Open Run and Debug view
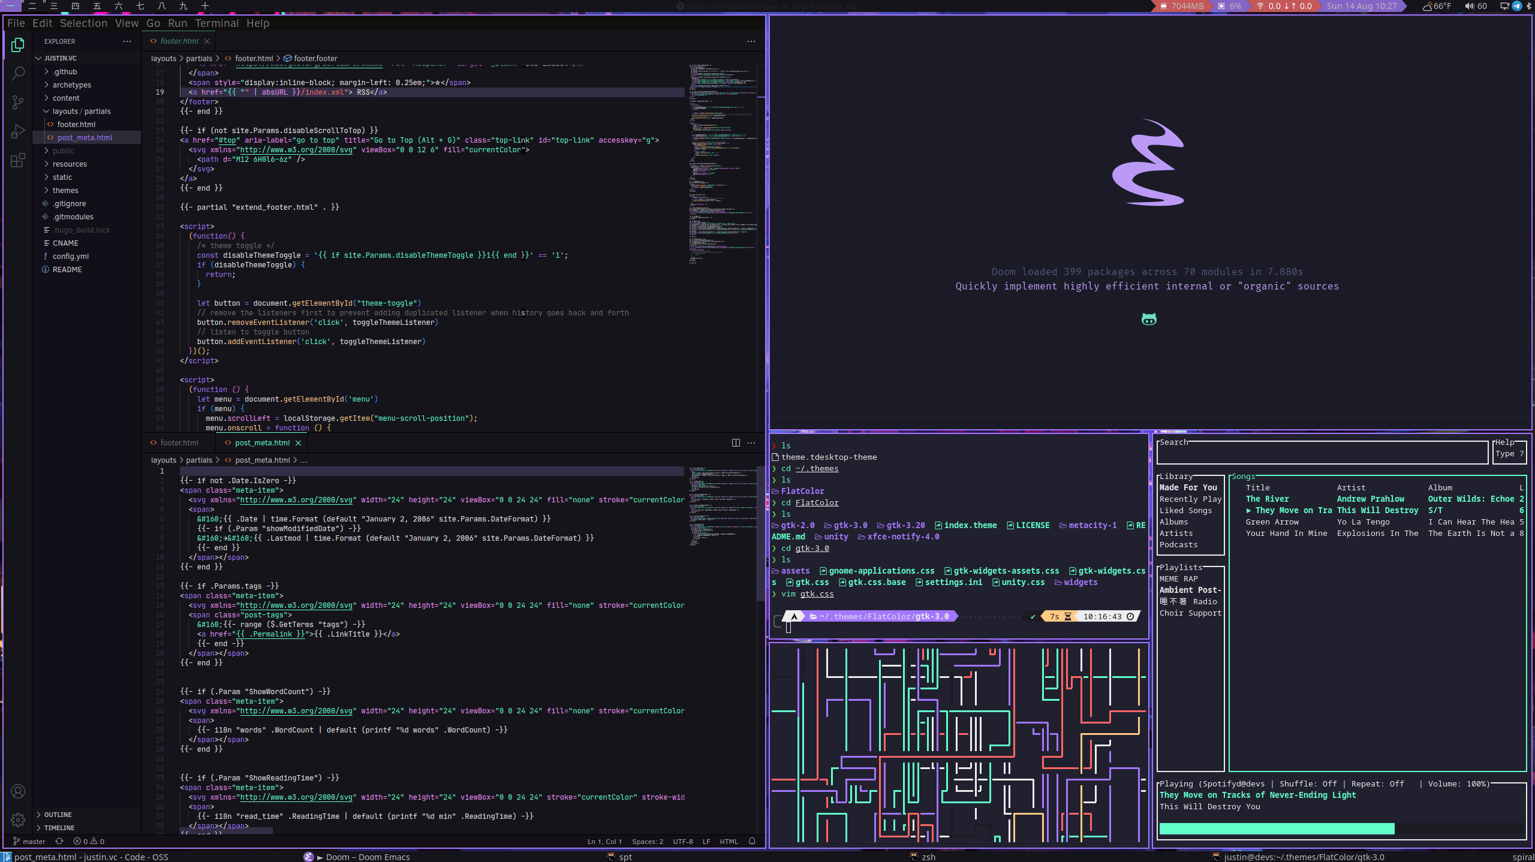The width and height of the screenshot is (1535, 862). click(18, 131)
